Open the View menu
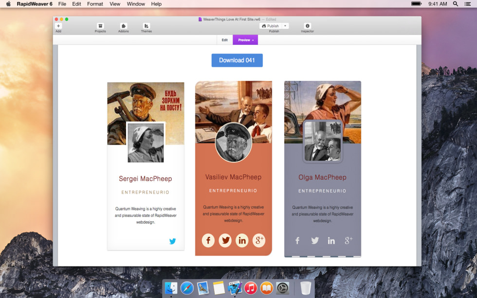The width and height of the screenshot is (477, 298). tap(115, 4)
